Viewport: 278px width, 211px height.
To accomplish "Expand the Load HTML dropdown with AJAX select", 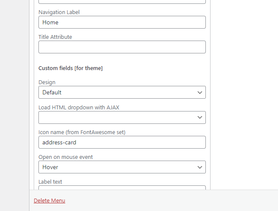I will pos(122,117).
